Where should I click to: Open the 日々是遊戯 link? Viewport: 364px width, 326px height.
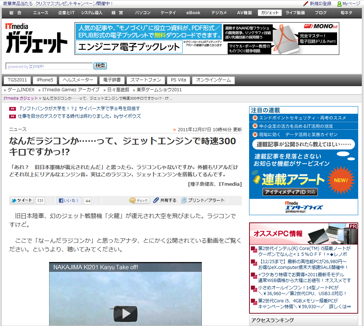[x=118, y=90]
